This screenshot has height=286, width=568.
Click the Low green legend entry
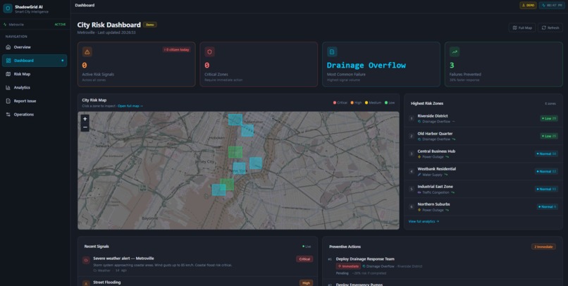[x=390, y=103]
